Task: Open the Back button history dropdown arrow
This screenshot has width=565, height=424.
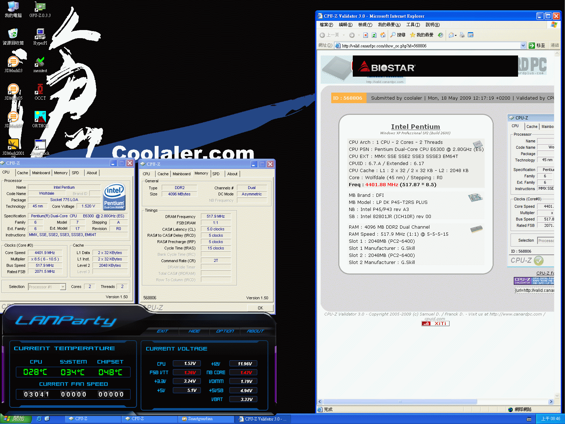Action: click(343, 35)
